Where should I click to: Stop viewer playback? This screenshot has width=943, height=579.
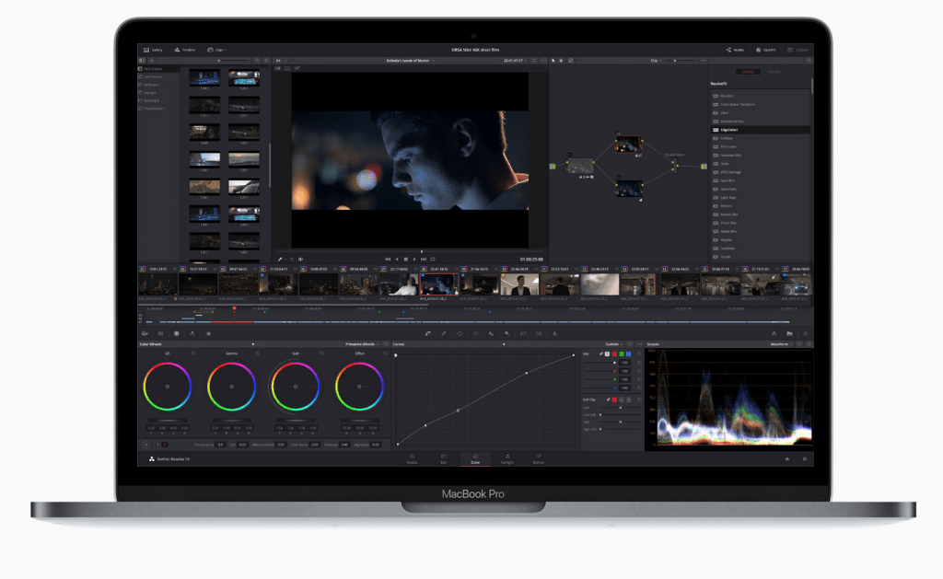click(405, 260)
